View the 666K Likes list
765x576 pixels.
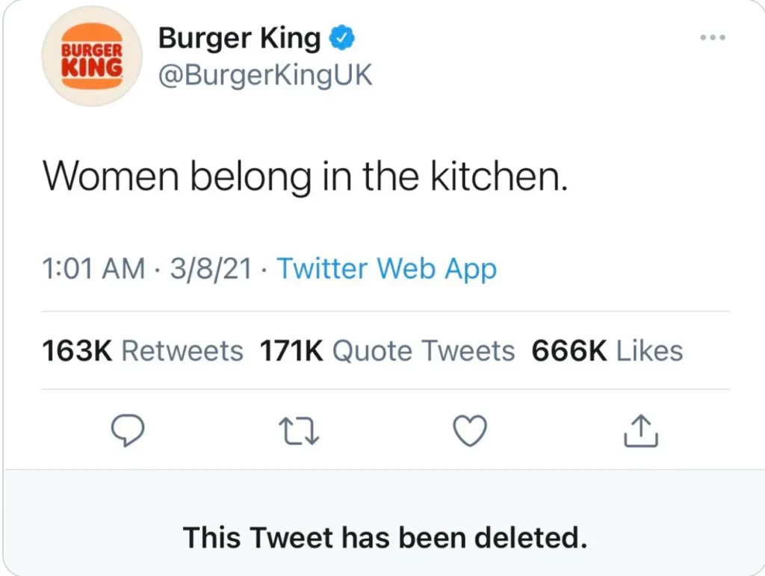point(607,351)
